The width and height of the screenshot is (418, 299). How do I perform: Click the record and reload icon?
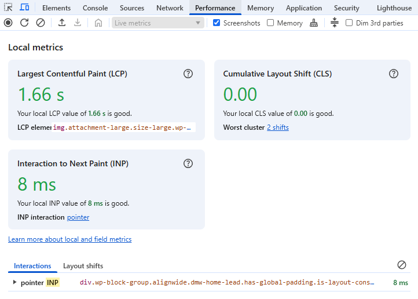tap(24, 23)
